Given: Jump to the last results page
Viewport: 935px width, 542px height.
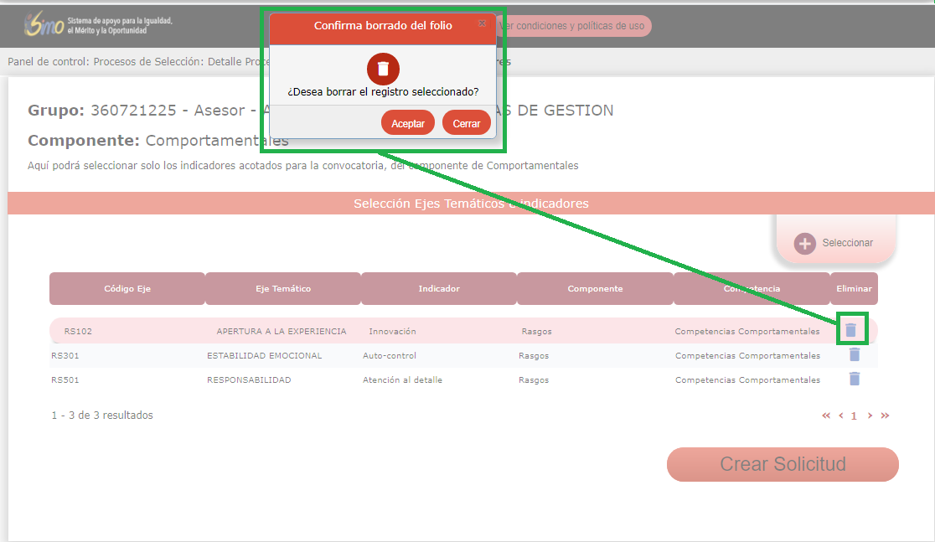Looking at the screenshot, I should [x=885, y=416].
